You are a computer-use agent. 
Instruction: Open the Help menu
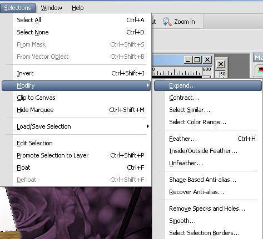pos(78,8)
